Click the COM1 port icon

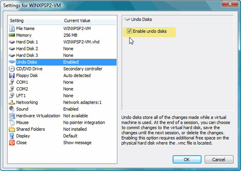click(12, 82)
